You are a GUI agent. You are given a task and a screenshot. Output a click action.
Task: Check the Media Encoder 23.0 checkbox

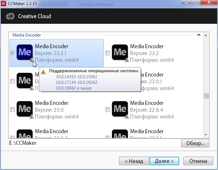click(x=12, y=110)
